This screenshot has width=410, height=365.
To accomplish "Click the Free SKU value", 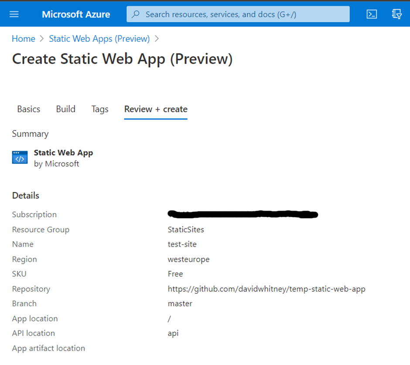I will point(175,274).
